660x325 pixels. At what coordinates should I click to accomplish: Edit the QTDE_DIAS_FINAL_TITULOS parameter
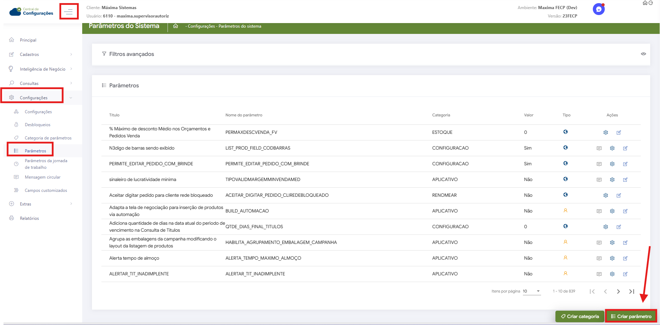click(x=618, y=227)
